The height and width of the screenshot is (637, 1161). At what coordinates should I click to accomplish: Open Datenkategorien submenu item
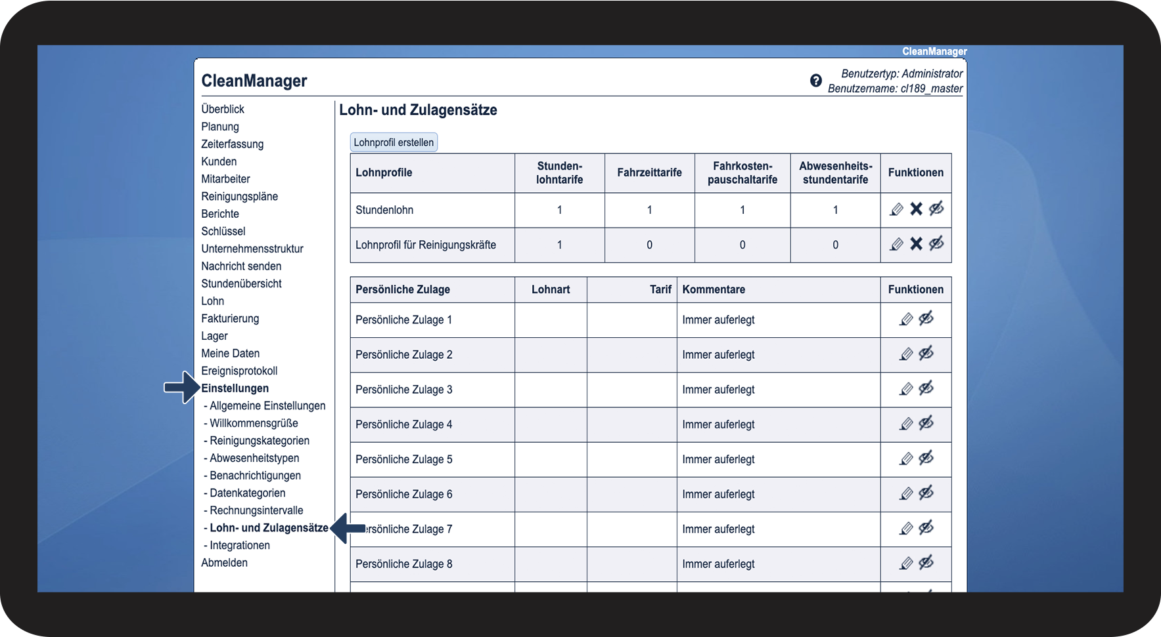[x=248, y=493]
